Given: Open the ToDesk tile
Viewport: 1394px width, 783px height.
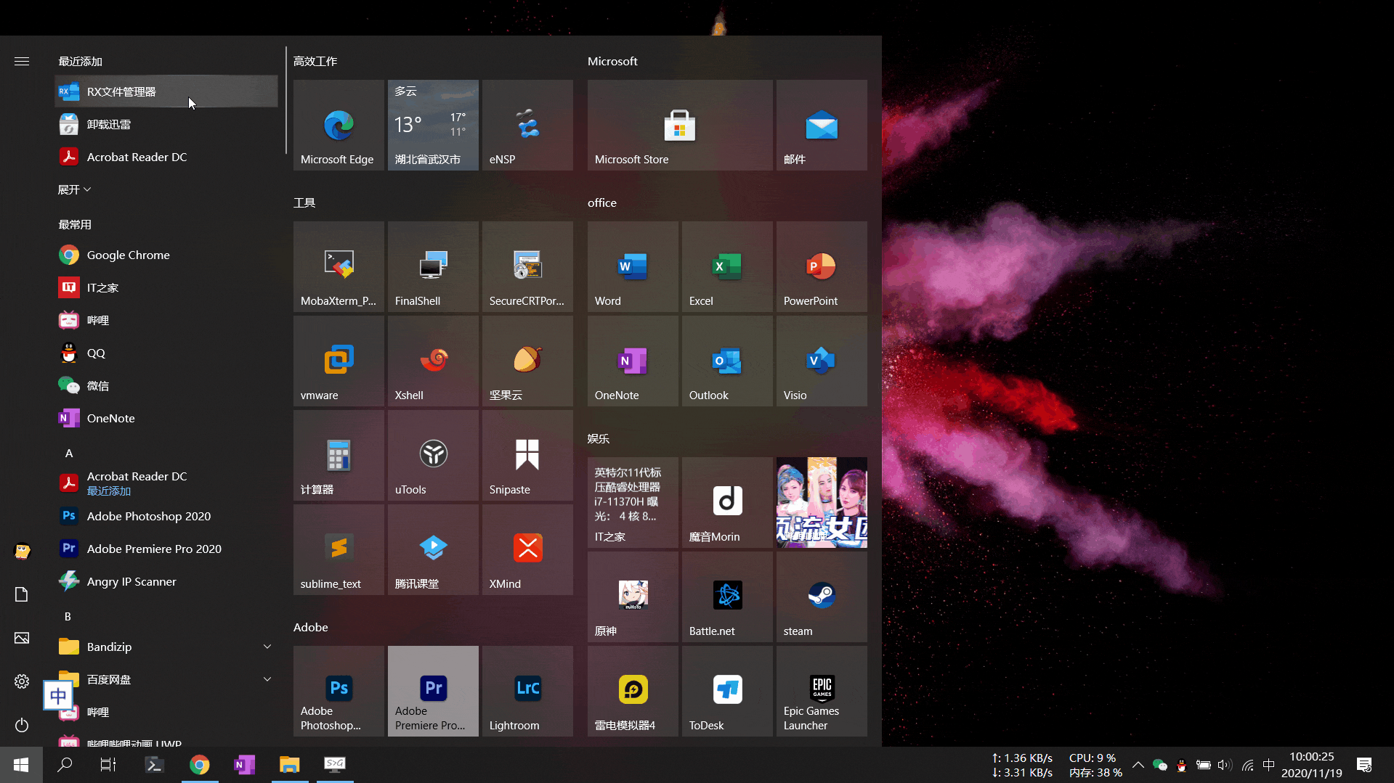Looking at the screenshot, I should point(727,691).
